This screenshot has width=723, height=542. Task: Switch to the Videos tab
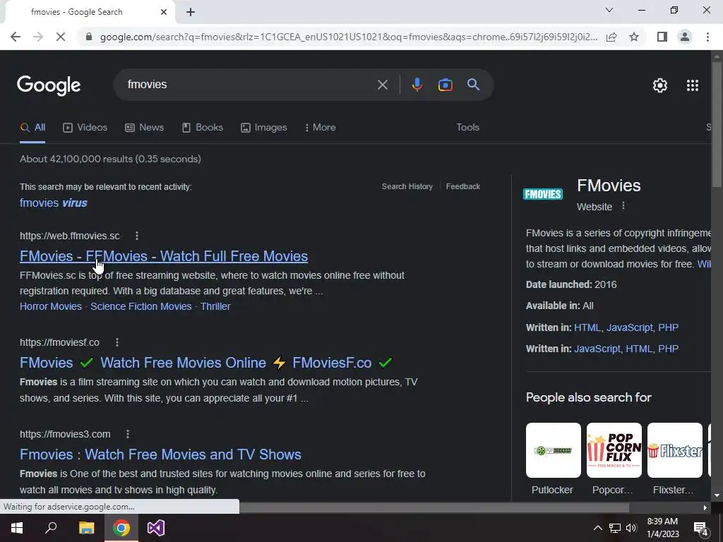[x=85, y=128]
